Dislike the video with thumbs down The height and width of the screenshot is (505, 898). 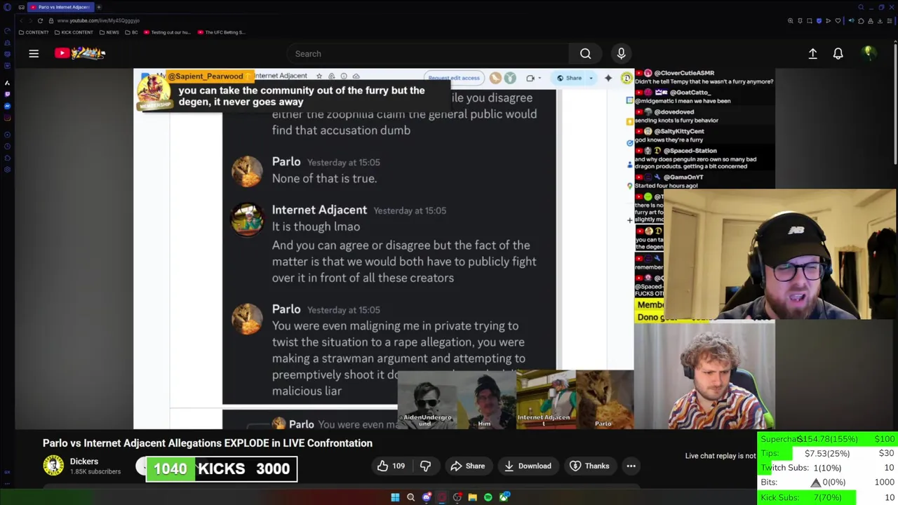click(425, 466)
